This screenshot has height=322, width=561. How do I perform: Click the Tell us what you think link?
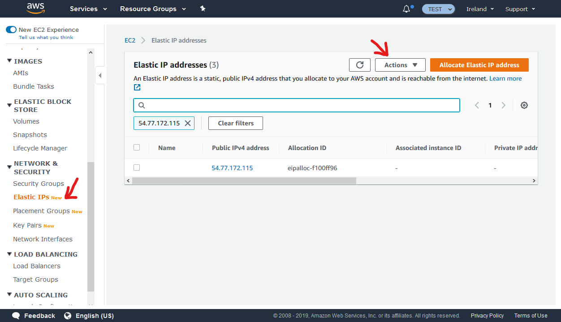46,38
